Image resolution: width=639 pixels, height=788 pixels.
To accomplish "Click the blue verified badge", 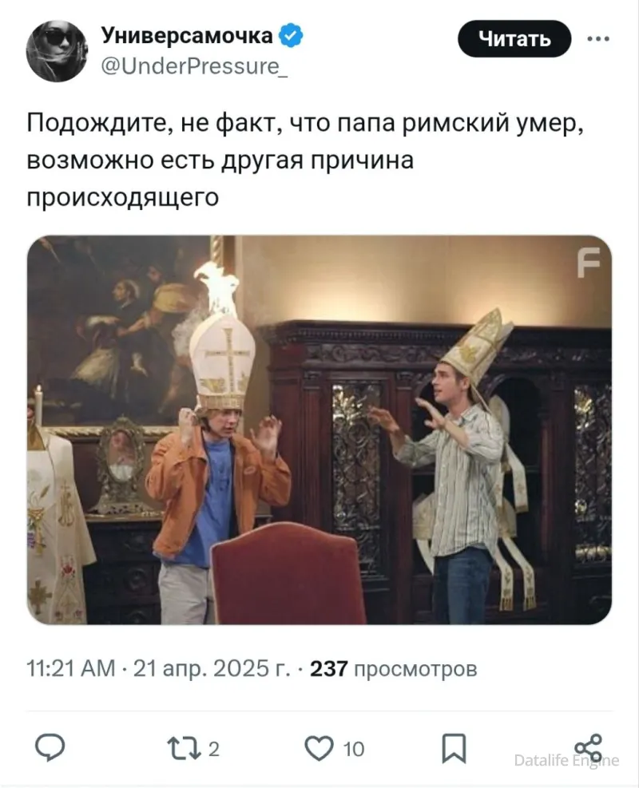I will point(291,36).
